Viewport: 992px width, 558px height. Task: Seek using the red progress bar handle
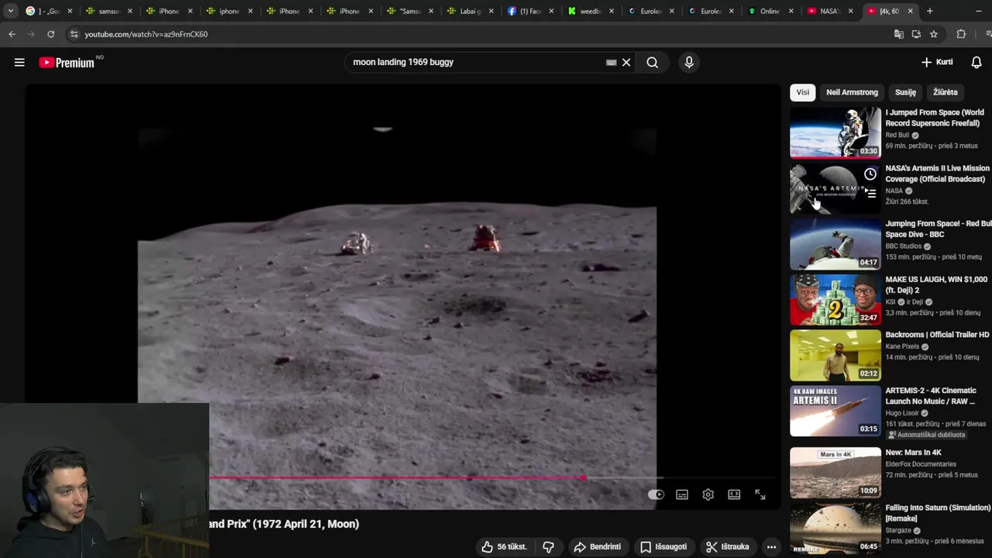(583, 478)
